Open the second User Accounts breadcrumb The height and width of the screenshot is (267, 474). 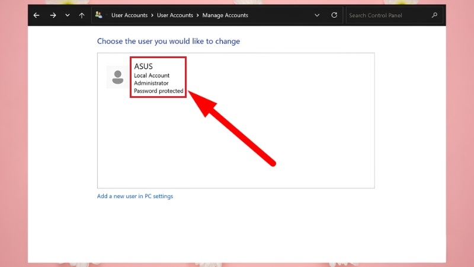click(x=175, y=15)
